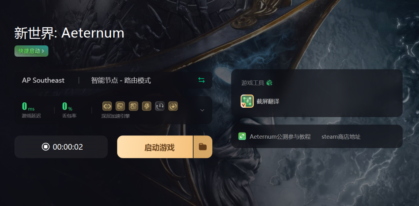This screenshot has height=206, width=419.
Task: Click the second deep acceleration engine icon
Action: pos(120,106)
